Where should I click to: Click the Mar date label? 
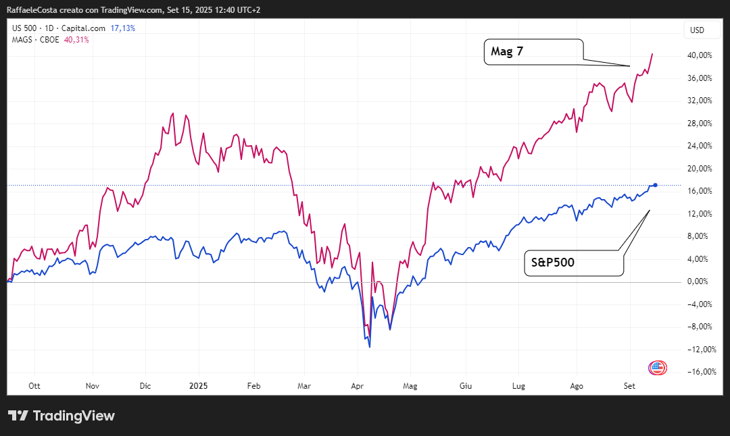point(304,386)
